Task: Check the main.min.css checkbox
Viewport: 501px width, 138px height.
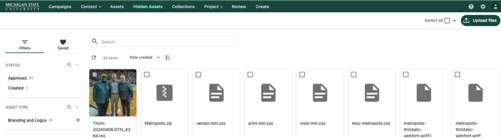Action: 302,75
